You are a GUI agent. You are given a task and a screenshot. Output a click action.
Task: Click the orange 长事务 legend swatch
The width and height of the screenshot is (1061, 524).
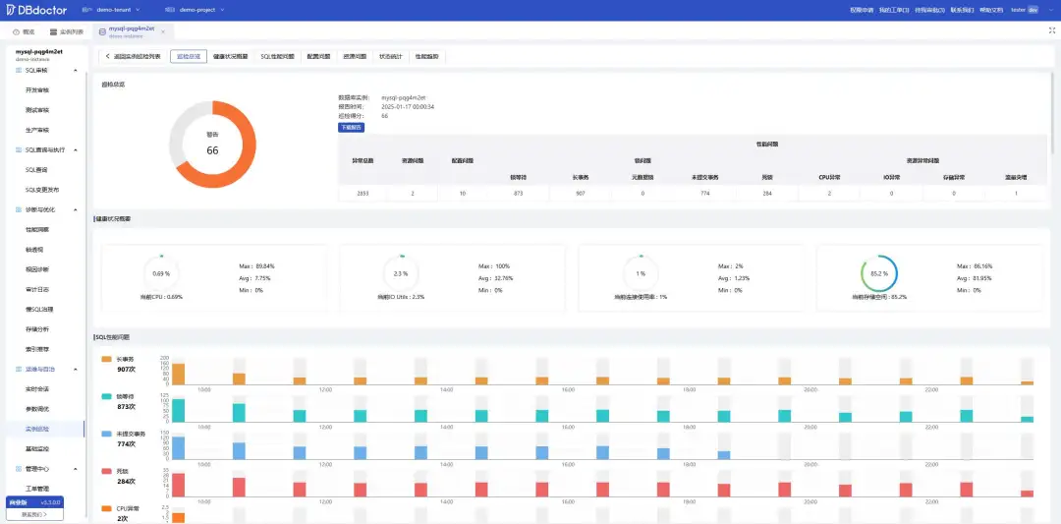click(x=106, y=359)
